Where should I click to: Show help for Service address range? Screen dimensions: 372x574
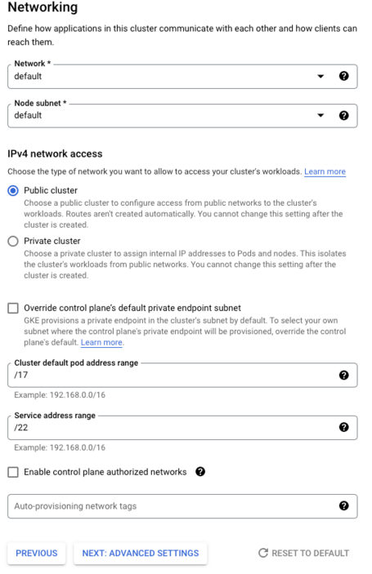(x=343, y=427)
